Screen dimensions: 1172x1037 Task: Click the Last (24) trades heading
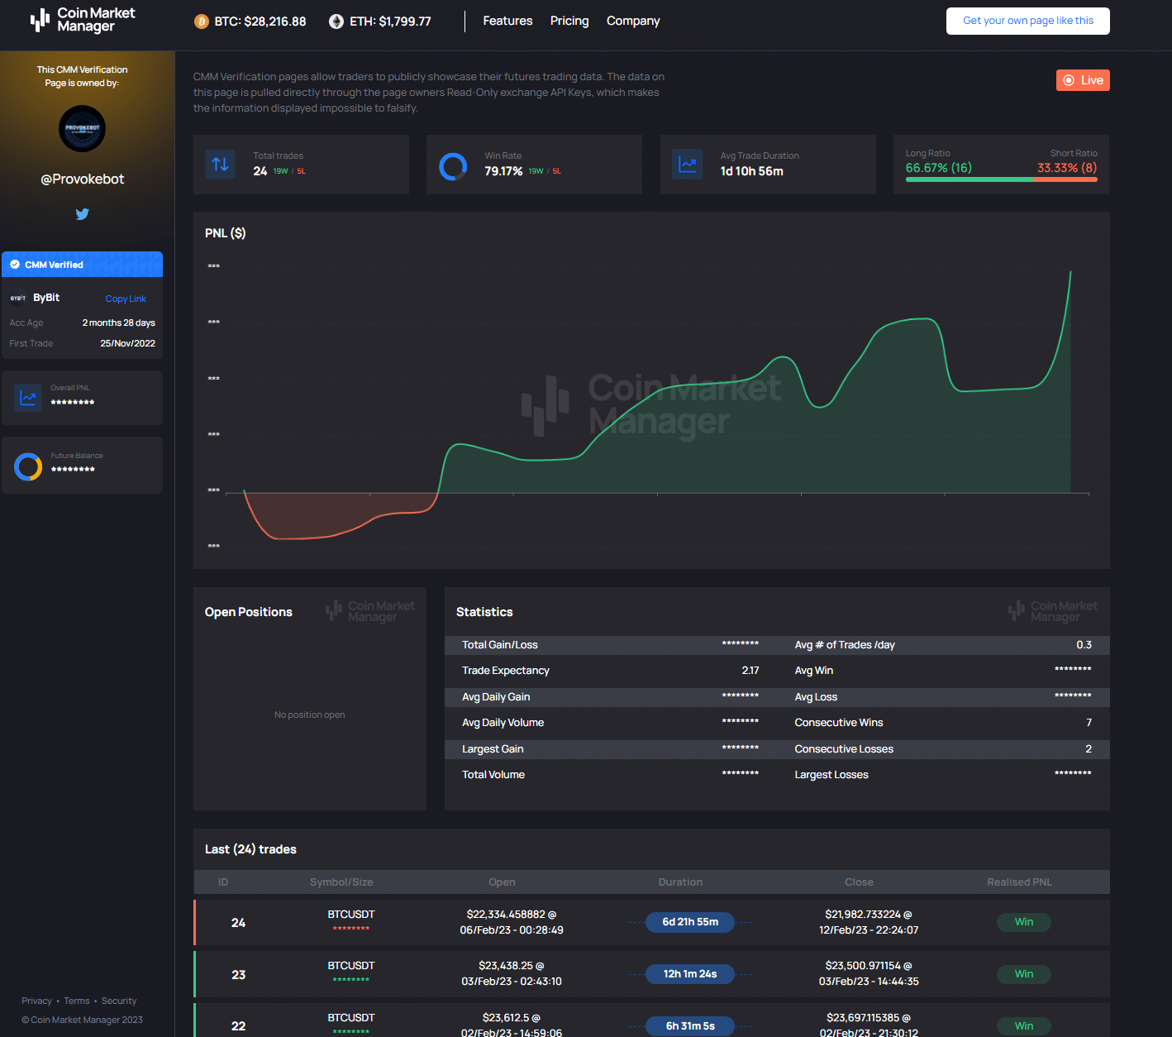pyautogui.click(x=250, y=849)
